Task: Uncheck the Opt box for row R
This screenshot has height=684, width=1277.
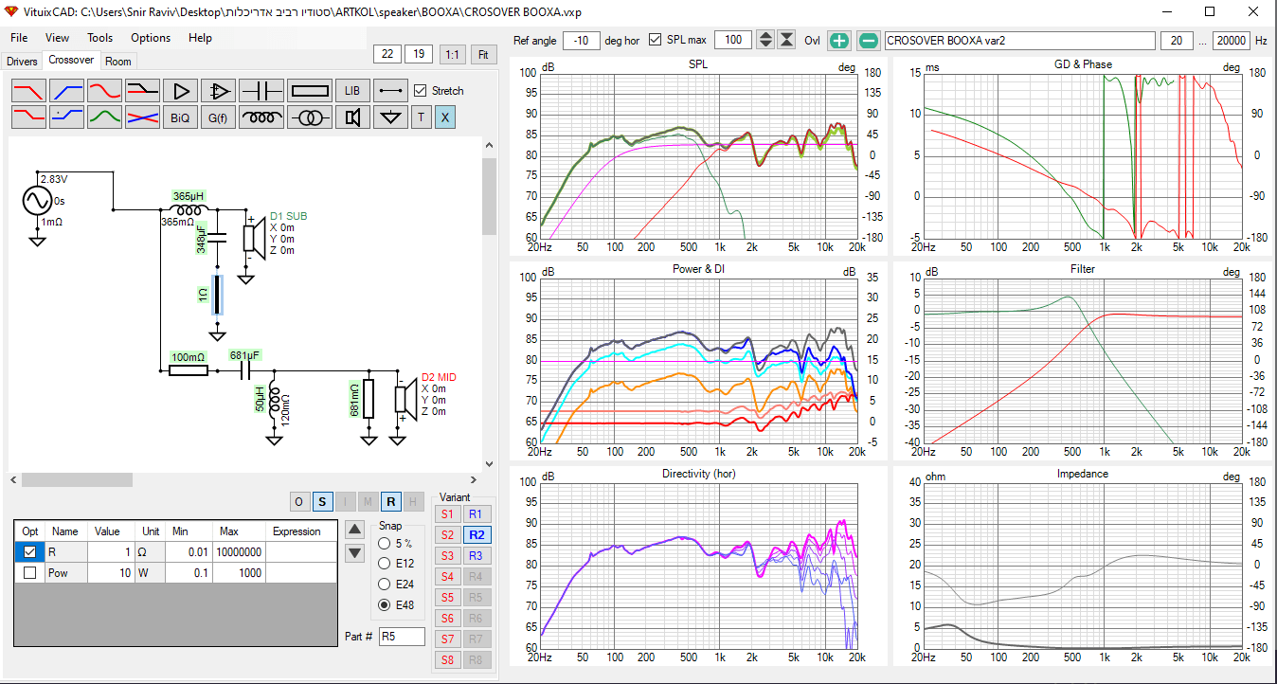Action: coord(29,551)
